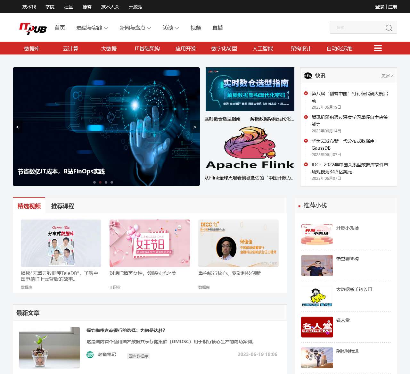Open the 节省数亿IT成本 carousel headline
410x374 pixels.
[61, 171]
